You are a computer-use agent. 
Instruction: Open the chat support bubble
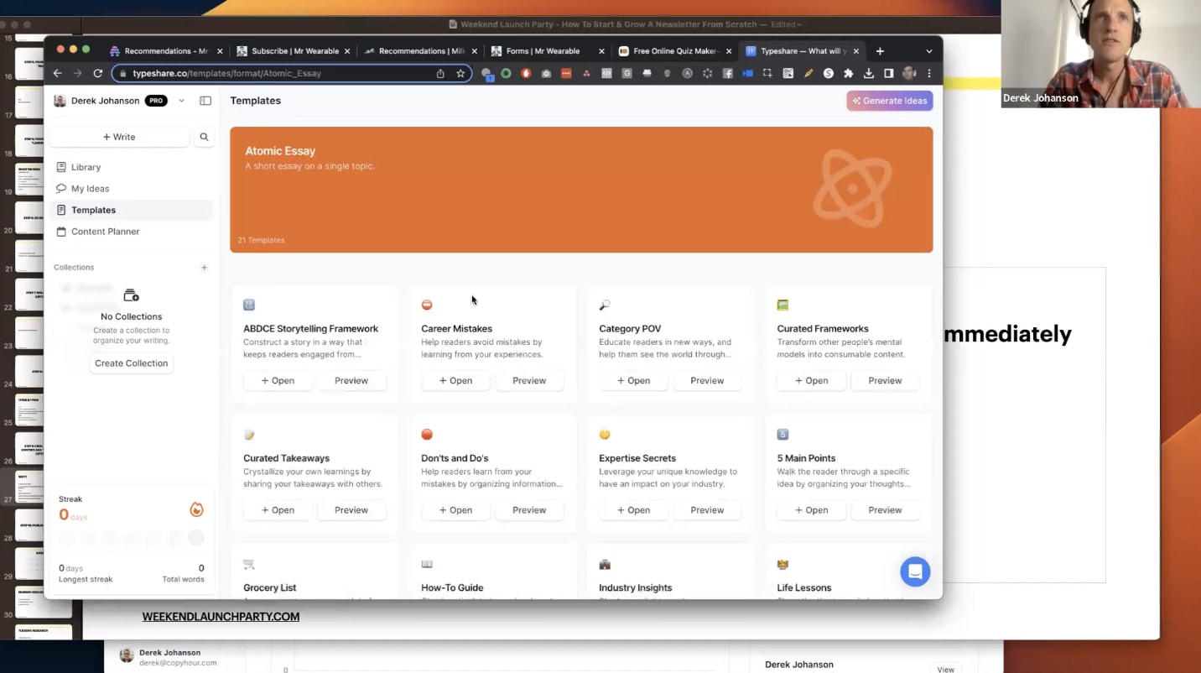pyautogui.click(x=915, y=572)
